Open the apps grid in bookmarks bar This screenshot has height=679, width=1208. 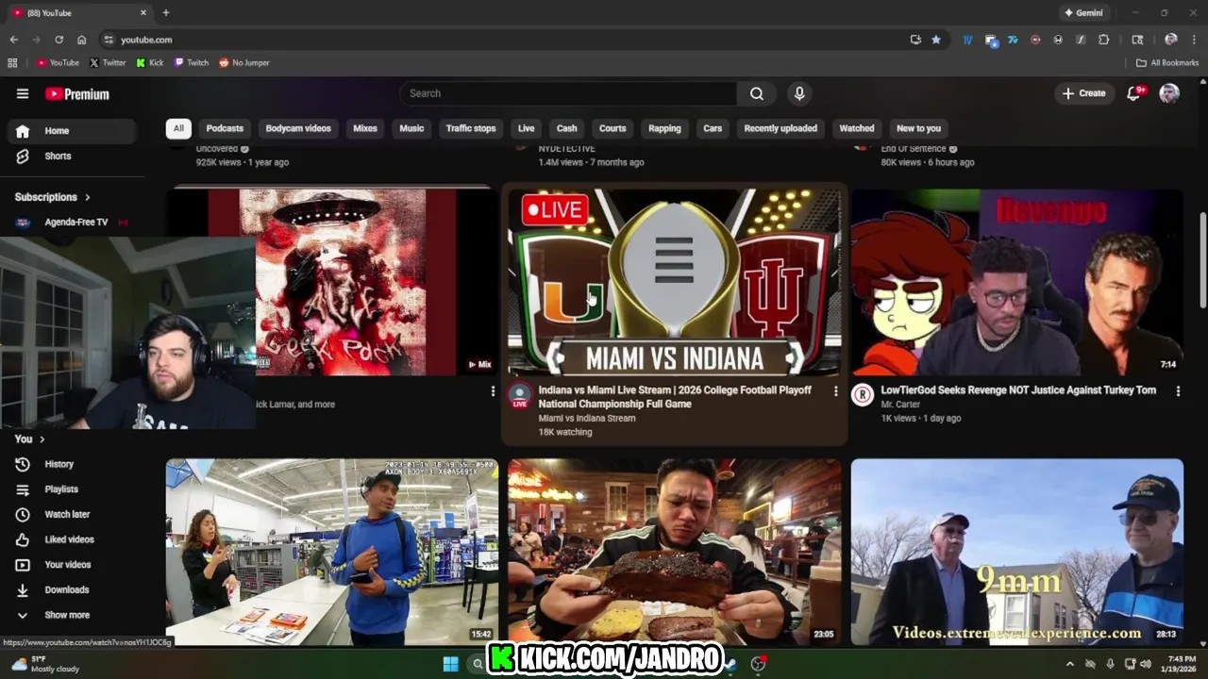(x=12, y=63)
